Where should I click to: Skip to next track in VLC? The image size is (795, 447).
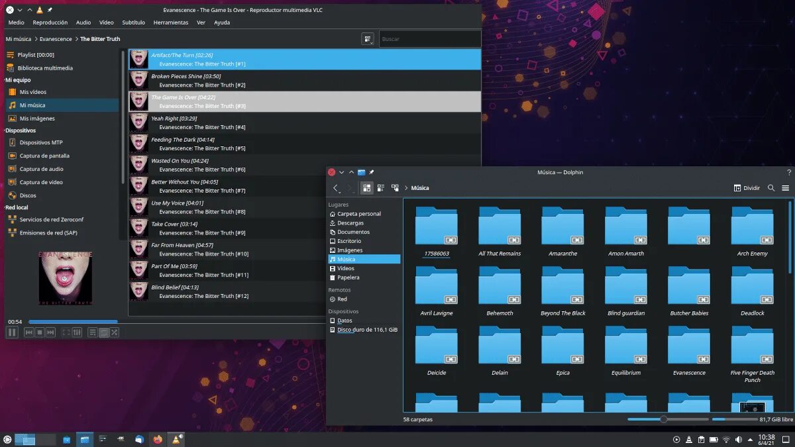pos(50,332)
